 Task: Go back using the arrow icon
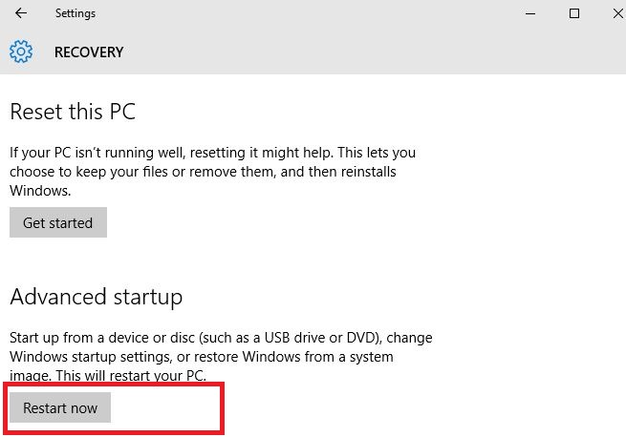[21, 13]
